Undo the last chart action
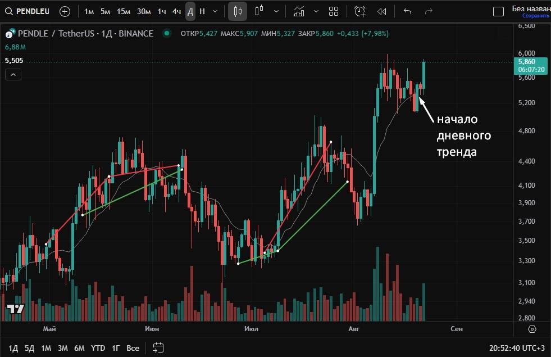The width and height of the screenshot is (551, 357). click(408, 11)
